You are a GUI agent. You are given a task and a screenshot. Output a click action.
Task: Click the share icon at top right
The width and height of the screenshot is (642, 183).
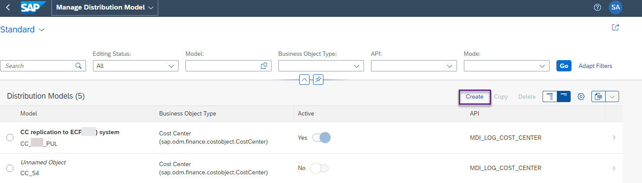point(615,27)
